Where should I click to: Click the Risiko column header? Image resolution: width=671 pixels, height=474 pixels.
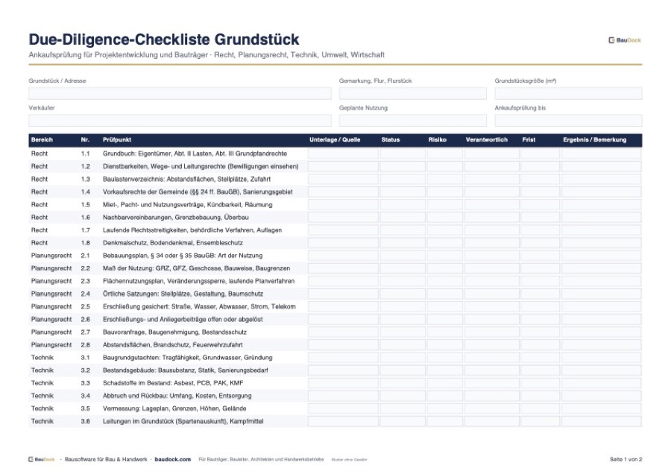[438, 140]
